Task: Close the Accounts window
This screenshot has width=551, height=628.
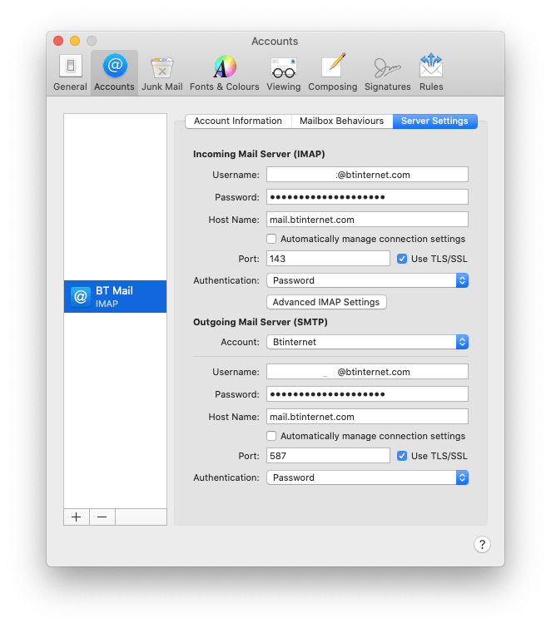Action: [x=58, y=41]
